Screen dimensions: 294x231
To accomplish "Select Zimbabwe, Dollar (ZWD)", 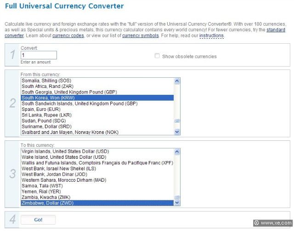I will pos(97,203).
